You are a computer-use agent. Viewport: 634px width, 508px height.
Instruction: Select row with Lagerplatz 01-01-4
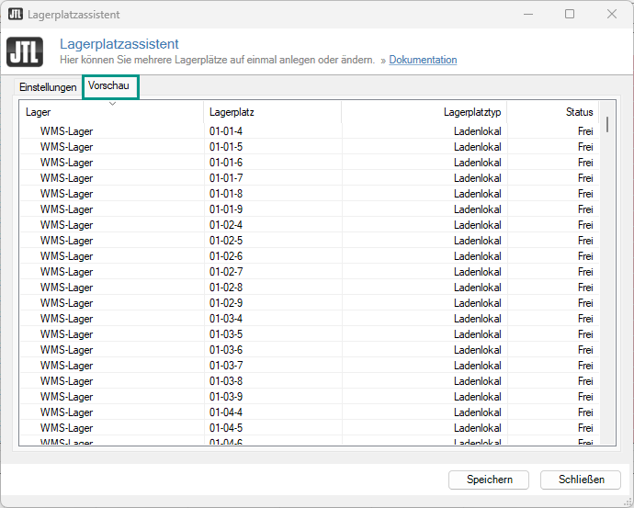(x=226, y=131)
